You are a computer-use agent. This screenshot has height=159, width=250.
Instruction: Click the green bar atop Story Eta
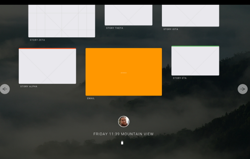coord(195,47)
